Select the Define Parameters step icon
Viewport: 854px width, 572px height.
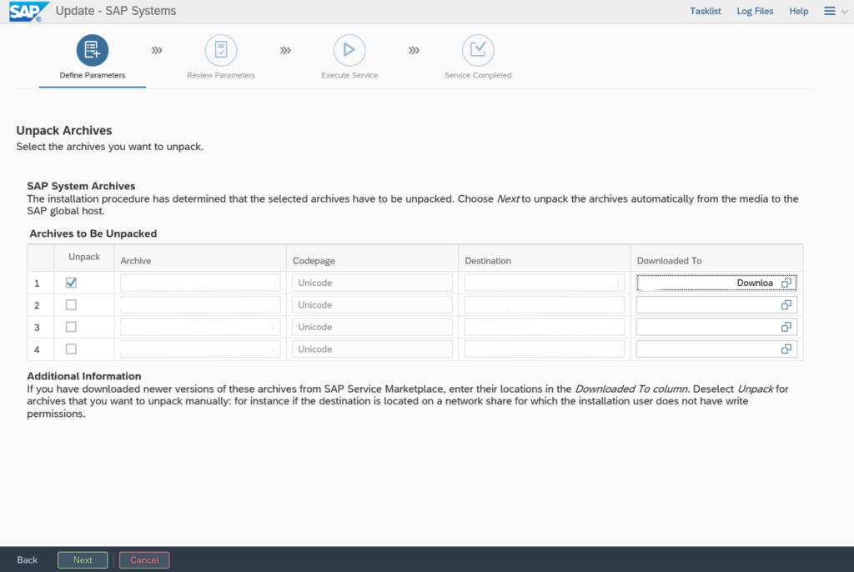coord(92,50)
